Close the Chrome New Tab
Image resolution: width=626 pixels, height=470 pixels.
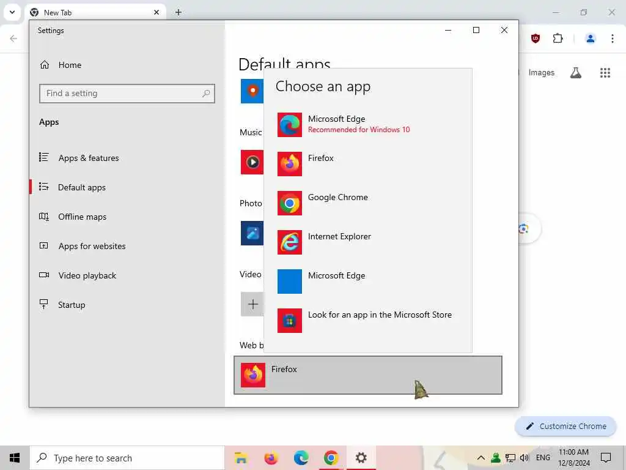(156, 12)
